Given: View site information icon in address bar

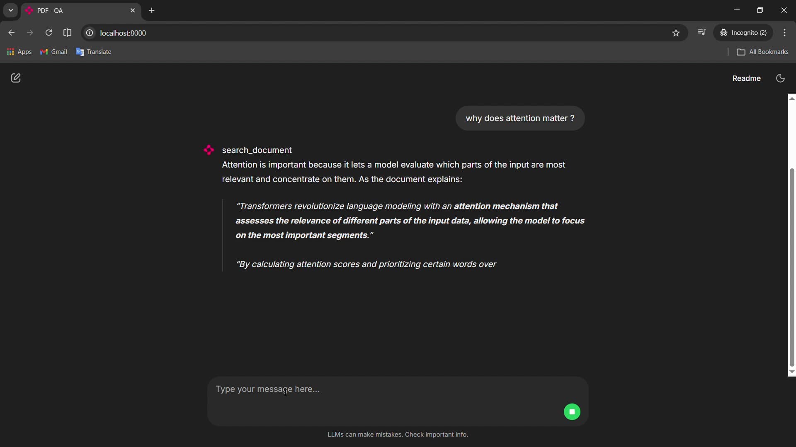Looking at the screenshot, I should pos(90,33).
